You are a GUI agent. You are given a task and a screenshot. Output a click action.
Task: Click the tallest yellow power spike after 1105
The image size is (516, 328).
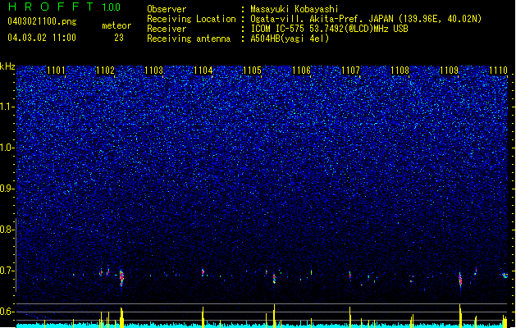[x=274, y=316]
